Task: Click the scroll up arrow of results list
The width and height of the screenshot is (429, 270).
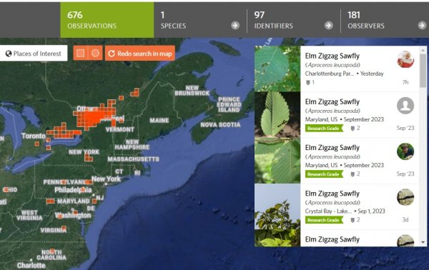Action: tap(423, 50)
